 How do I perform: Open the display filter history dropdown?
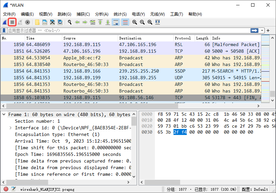pyautogui.click(x=262, y=31)
